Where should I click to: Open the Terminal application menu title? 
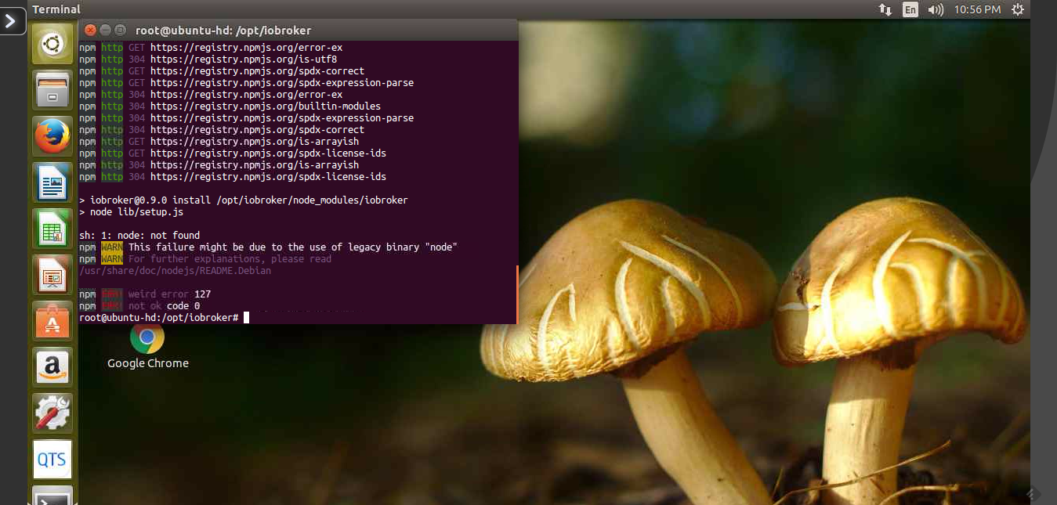[56, 9]
